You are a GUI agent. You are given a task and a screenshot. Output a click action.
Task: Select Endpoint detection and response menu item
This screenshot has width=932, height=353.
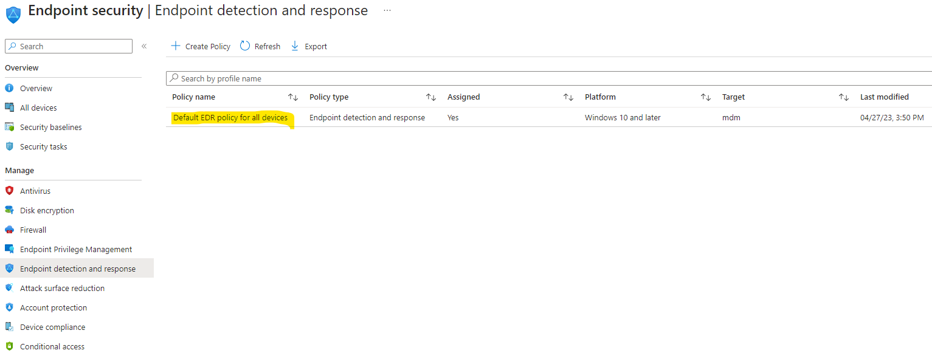click(x=78, y=269)
